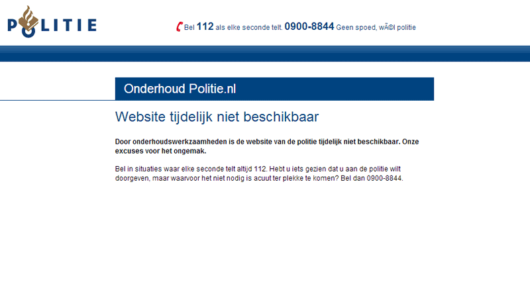Click the red telephone icon
Viewport: 530px width, 298px height.
tap(180, 26)
